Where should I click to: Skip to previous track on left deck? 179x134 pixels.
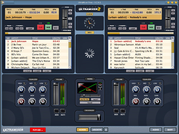[x=7, y=29]
